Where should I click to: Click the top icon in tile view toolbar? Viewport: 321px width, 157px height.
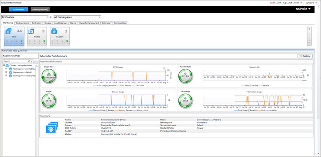309,29
